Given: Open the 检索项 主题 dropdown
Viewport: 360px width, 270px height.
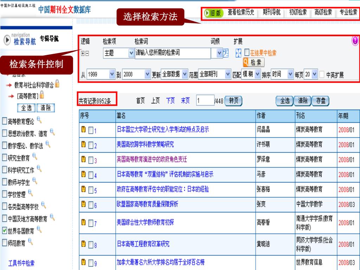Looking at the screenshot, I should pyautogui.click(x=131, y=53).
